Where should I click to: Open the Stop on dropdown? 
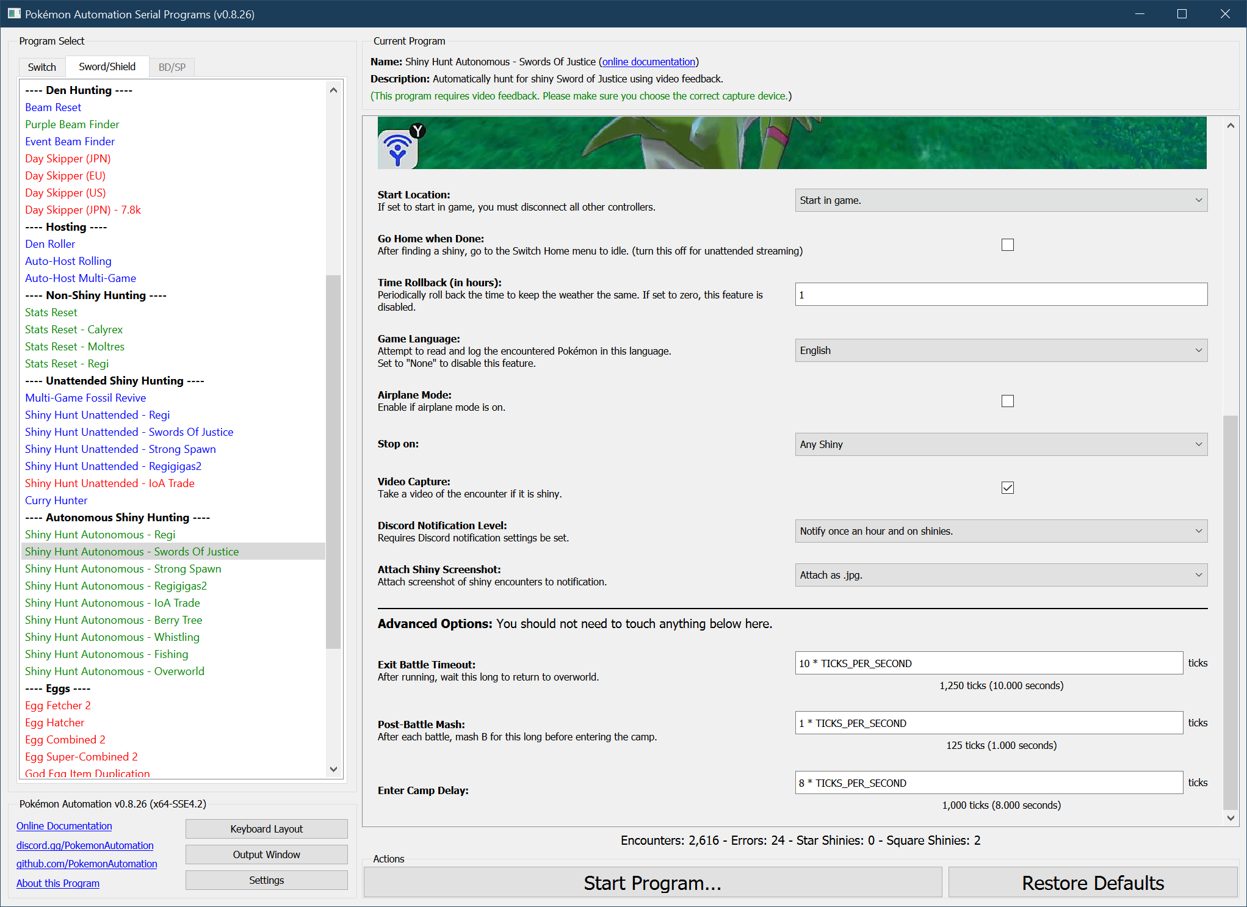1000,444
